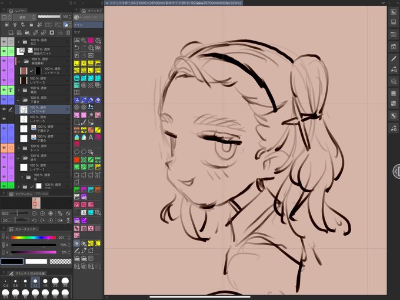The height and width of the screenshot is (300, 400).
Task: Click the clip to layer below icon
Action: click(x=6, y=25)
